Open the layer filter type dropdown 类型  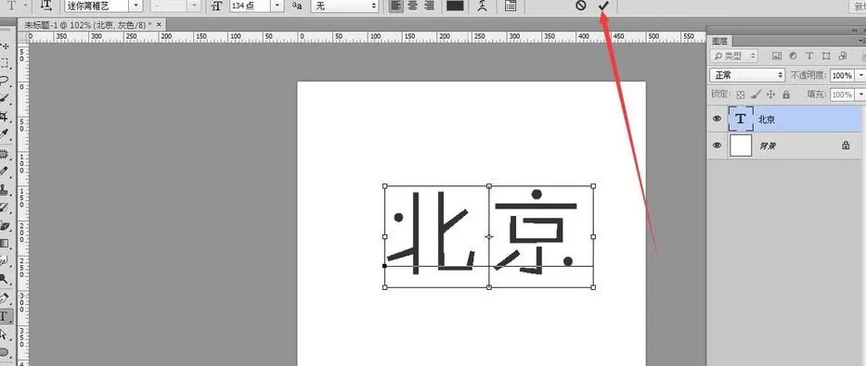click(734, 56)
